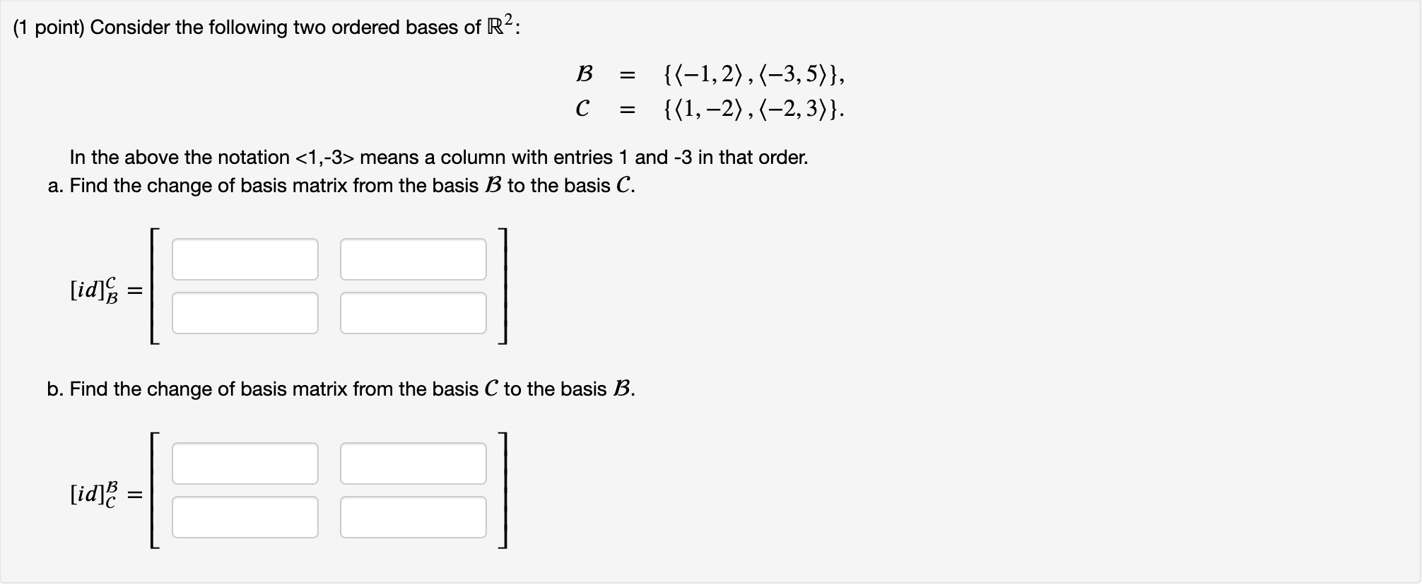Image resolution: width=1422 pixels, height=585 pixels.
Task: Click the top-left entry field of matrix [id]ᶜ_B
Action: click(245, 259)
